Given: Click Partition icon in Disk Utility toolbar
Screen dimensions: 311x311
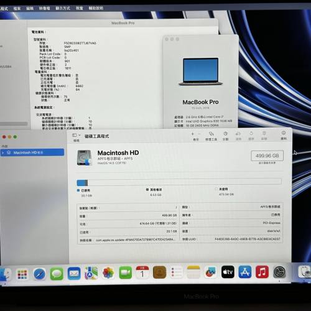Looking at the screenshot, I should click(226, 134).
